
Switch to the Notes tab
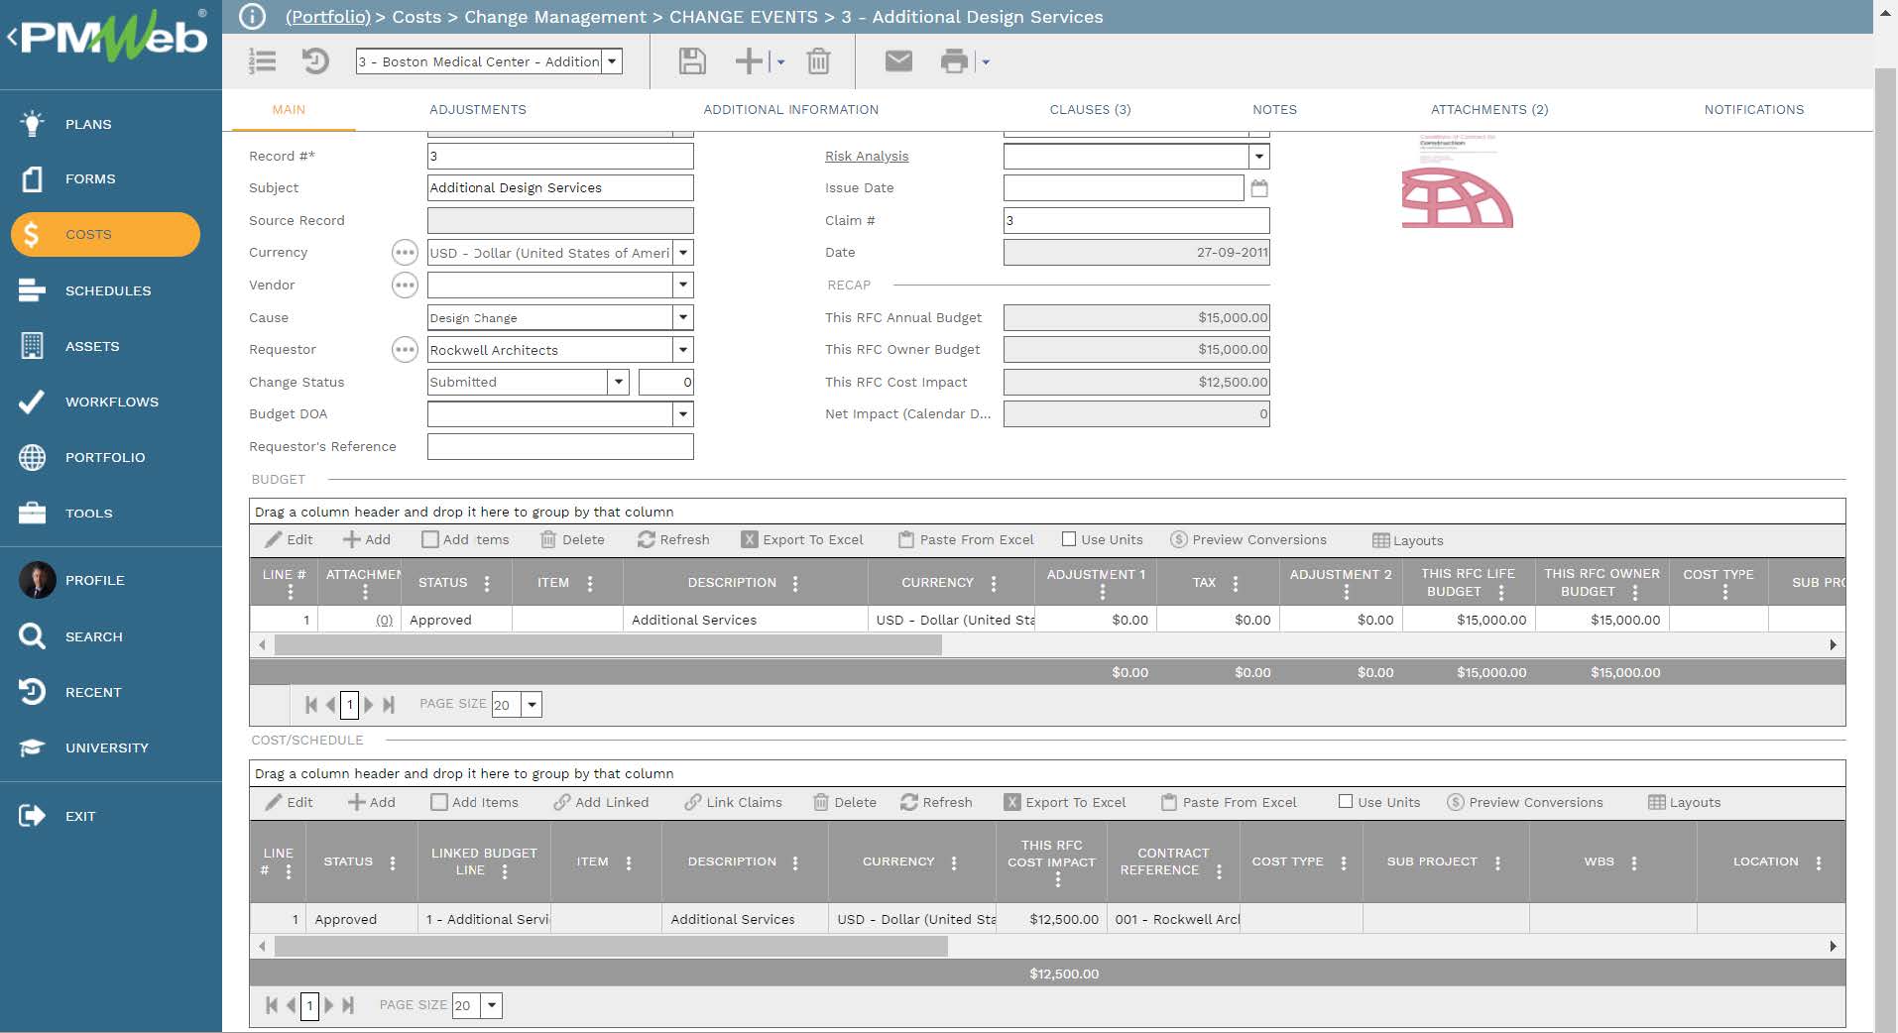tap(1274, 109)
